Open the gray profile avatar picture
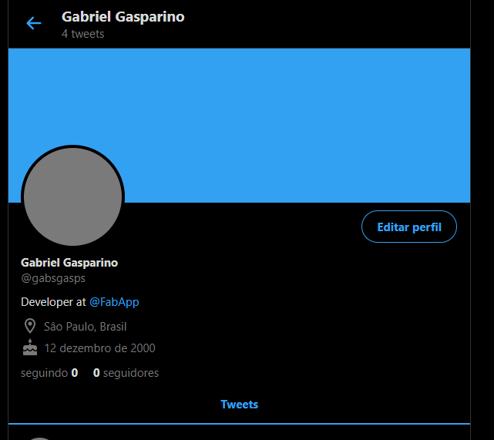The image size is (494, 440). [x=72, y=196]
